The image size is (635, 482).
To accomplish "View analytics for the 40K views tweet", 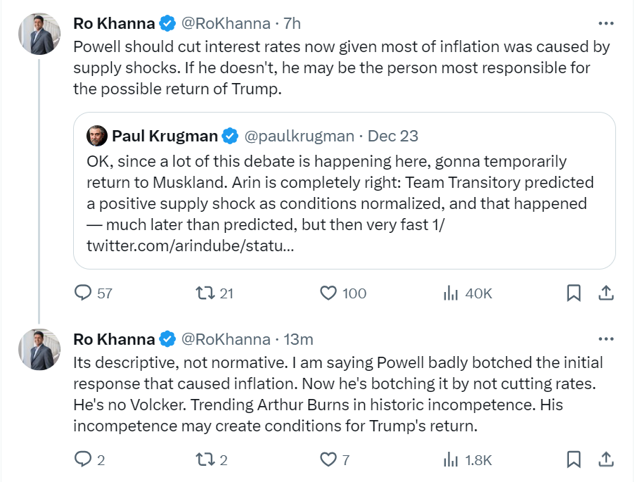I will pos(451,293).
